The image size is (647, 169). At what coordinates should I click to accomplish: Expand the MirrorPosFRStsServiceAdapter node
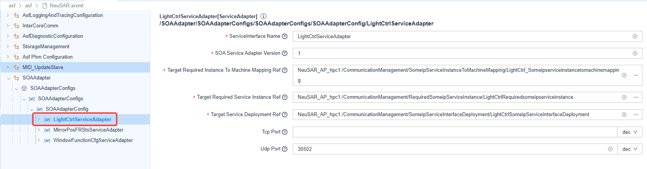[x=39, y=130]
